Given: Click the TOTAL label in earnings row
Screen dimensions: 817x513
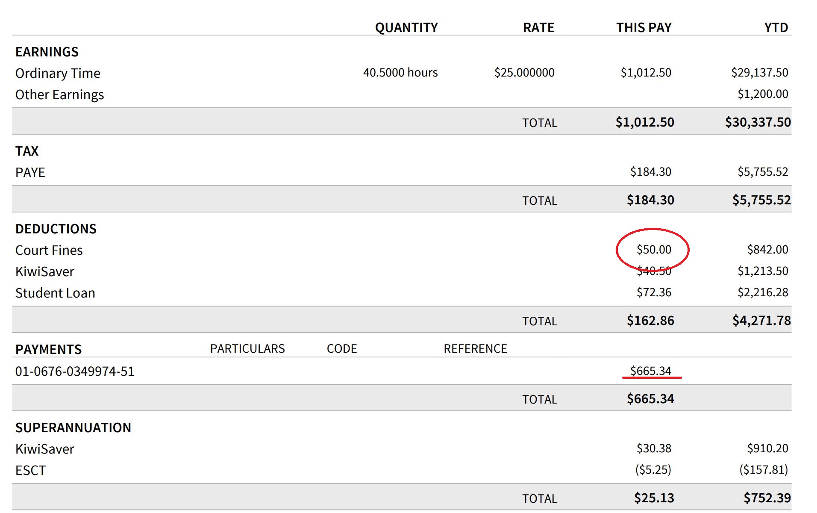Looking at the screenshot, I should pos(540,123).
